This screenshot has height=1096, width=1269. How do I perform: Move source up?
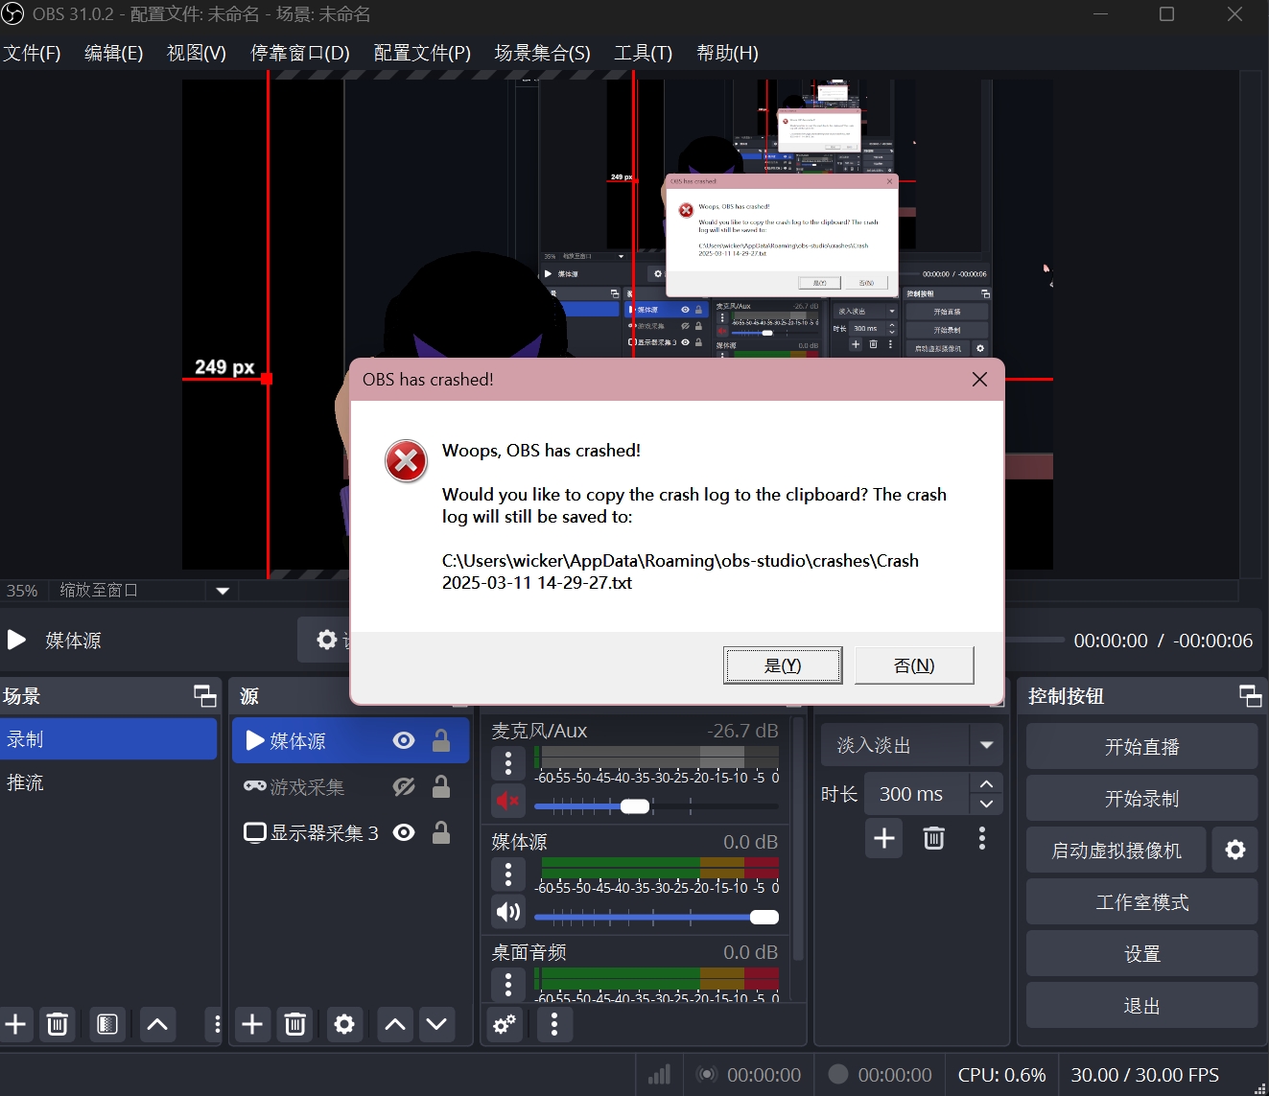pos(395,1024)
